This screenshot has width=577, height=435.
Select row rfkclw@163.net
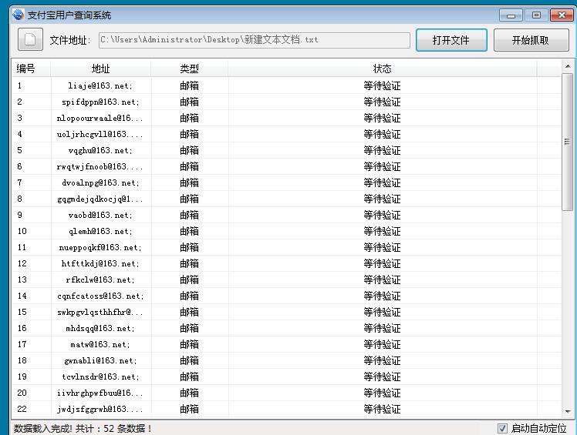point(287,279)
